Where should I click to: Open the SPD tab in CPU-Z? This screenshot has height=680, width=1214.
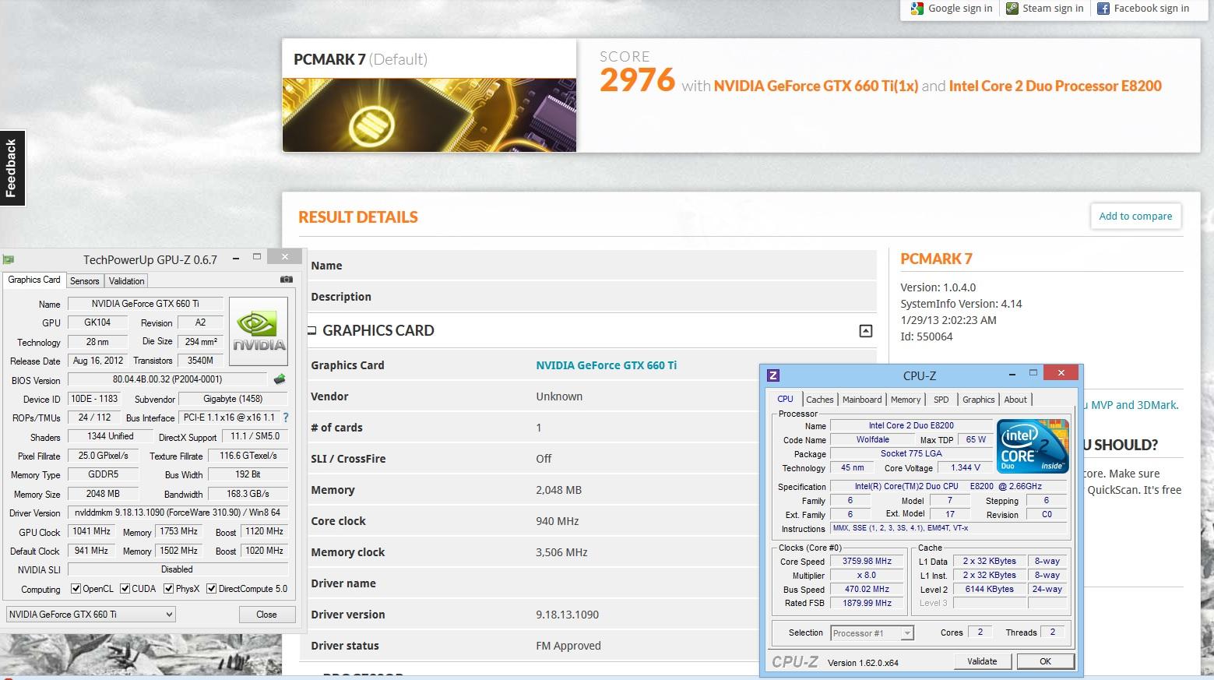click(941, 400)
